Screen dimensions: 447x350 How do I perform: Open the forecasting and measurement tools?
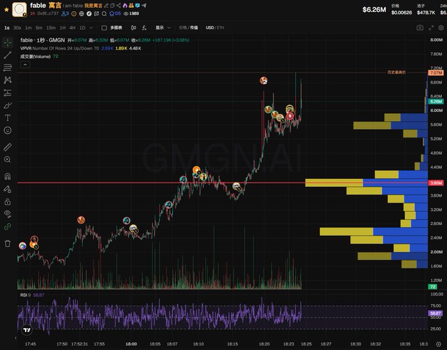pos(8,93)
